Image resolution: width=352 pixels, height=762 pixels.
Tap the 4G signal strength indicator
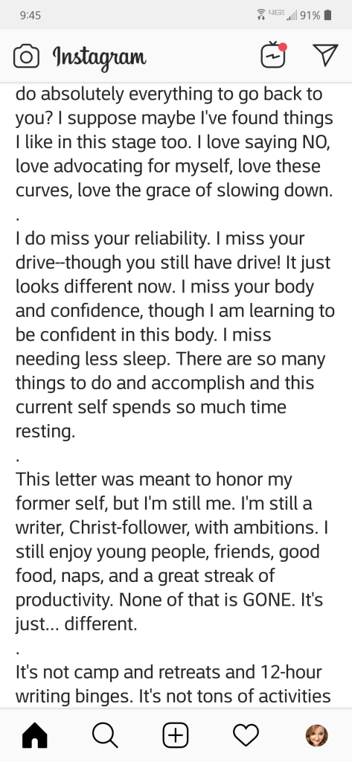(283, 15)
